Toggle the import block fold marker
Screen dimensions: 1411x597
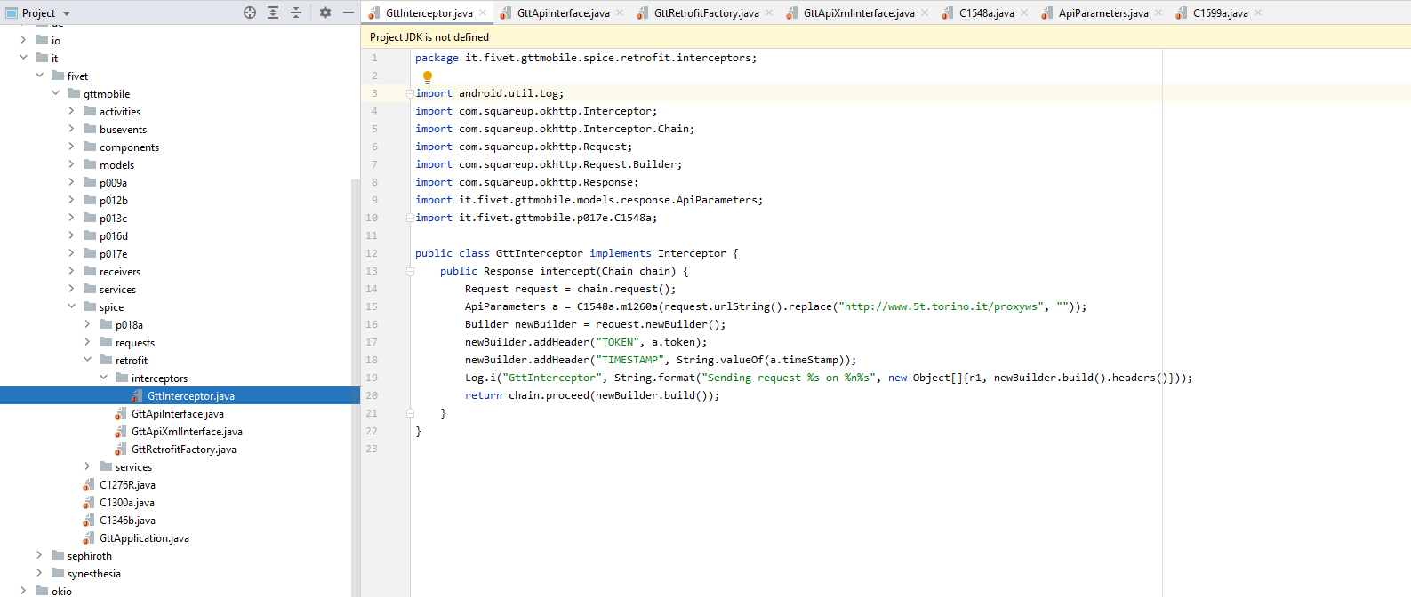[410, 93]
